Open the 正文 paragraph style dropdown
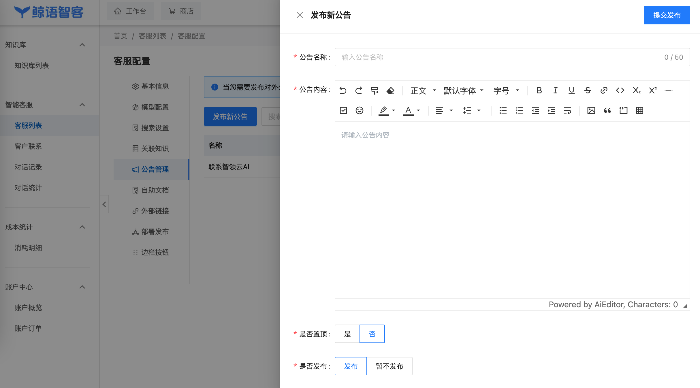This screenshot has width=700, height=388. pyautogui.click(x=423, y=91)
